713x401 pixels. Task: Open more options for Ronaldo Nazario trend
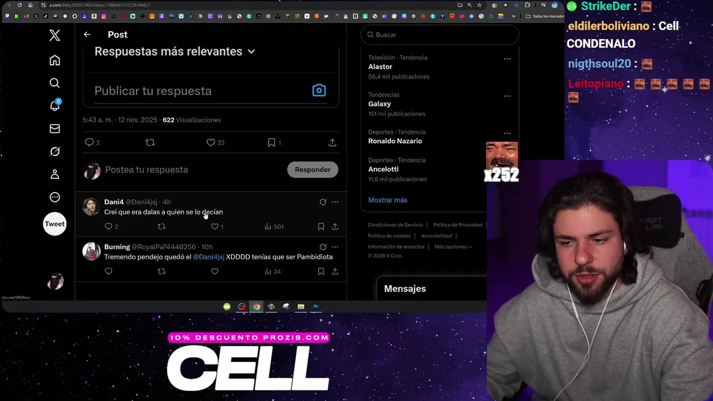pos(507,133)
